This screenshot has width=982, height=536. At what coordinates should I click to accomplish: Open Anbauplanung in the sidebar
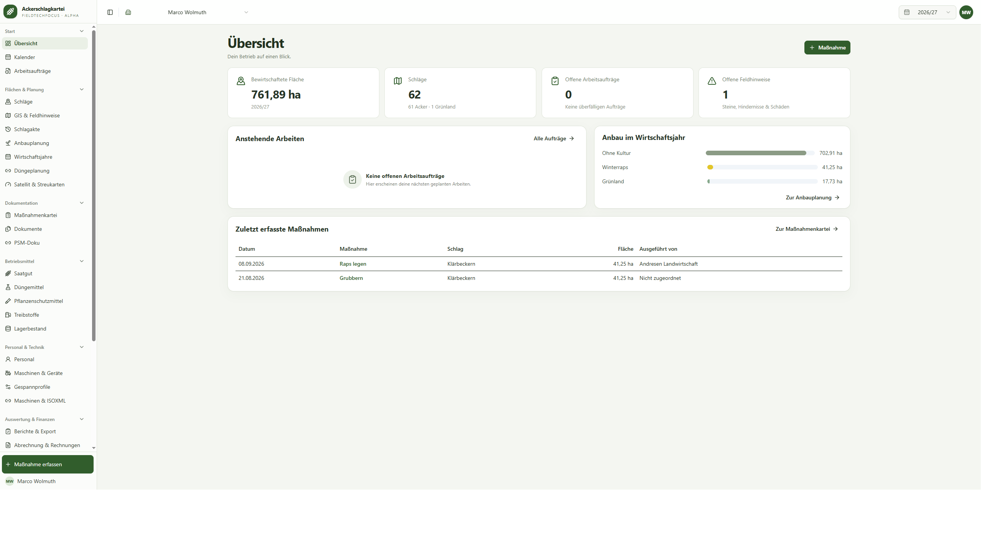tap(45, 143)
